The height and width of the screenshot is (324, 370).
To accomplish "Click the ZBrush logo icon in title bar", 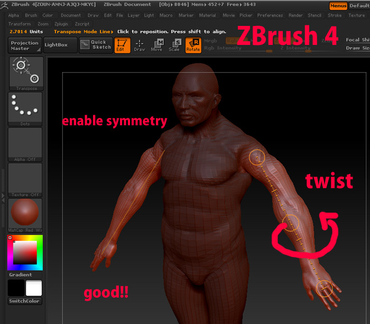I will 4,5.
